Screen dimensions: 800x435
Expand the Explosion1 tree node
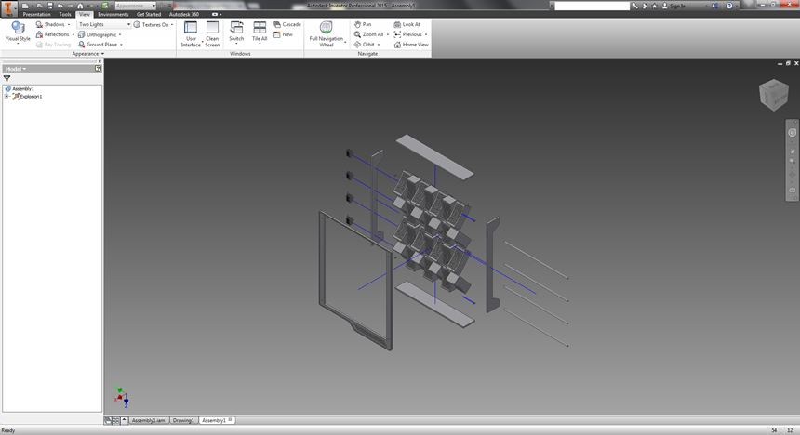(7, 97)
